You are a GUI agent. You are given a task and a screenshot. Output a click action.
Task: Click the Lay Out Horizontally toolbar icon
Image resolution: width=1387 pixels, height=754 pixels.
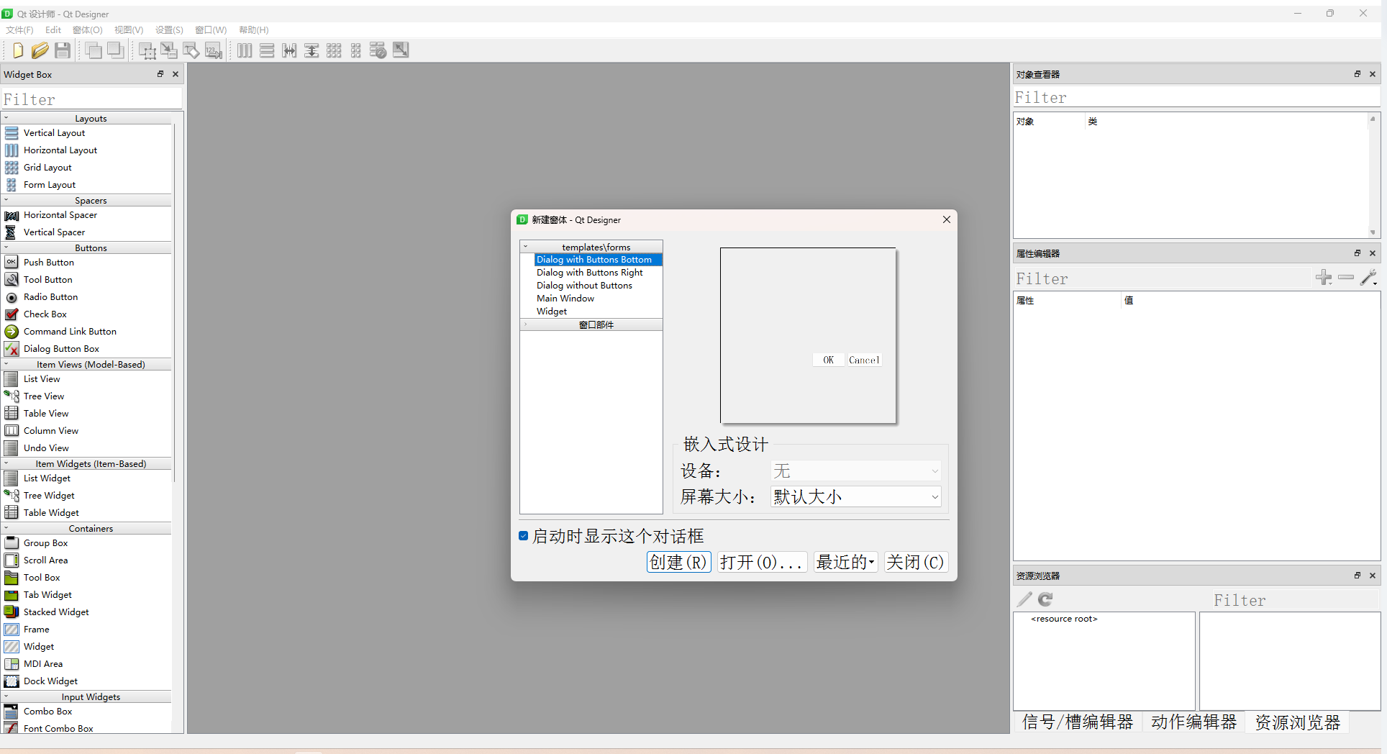point(245,50)
